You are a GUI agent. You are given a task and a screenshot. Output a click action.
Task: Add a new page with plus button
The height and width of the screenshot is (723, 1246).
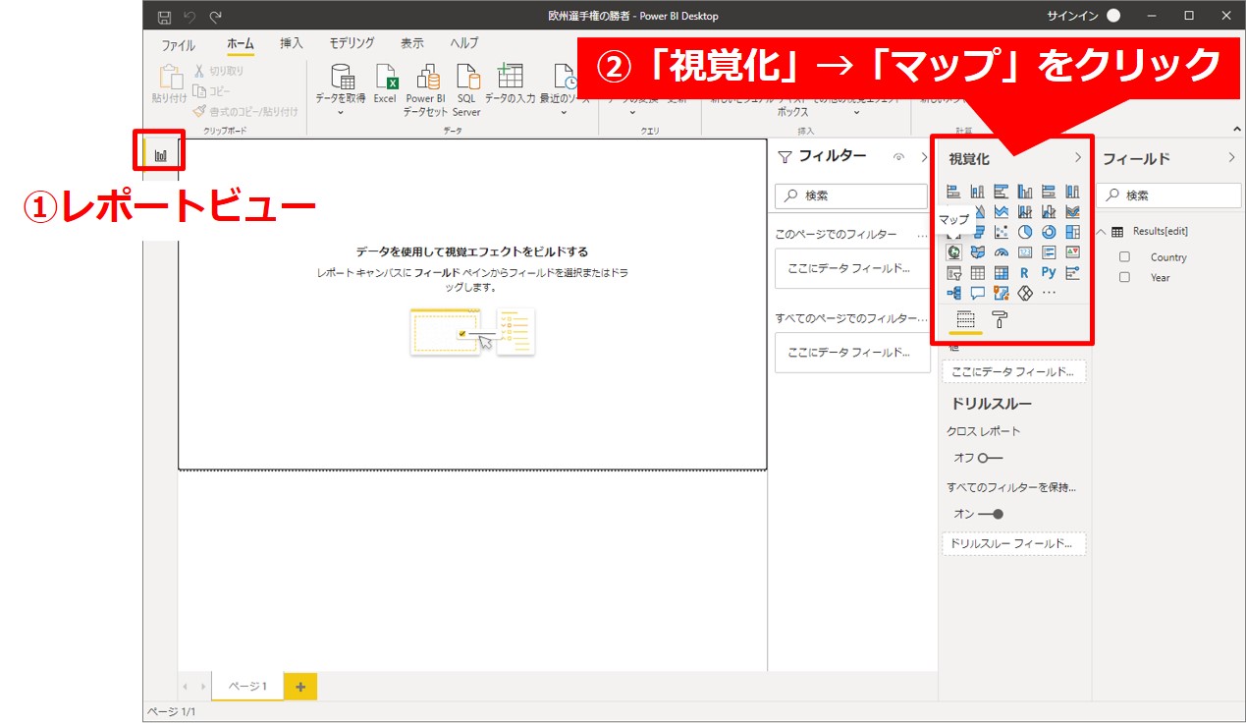tap(300, 687)
